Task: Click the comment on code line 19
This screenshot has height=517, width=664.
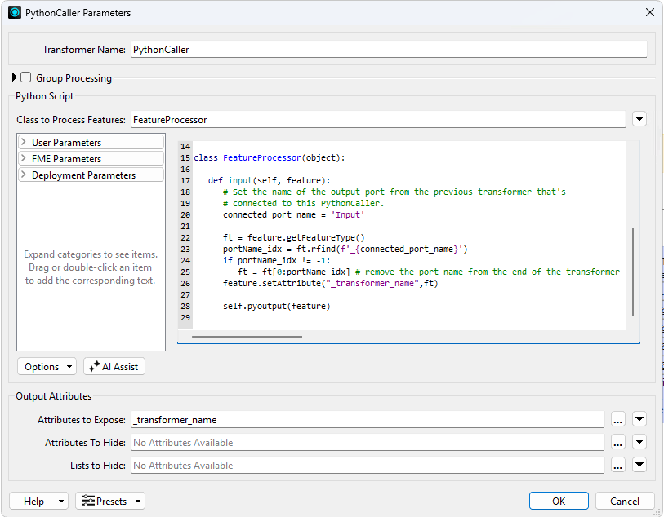Action: click(303, 203)
